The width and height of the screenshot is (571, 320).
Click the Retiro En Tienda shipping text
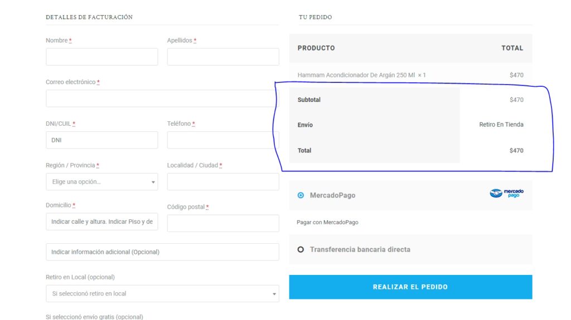pos(501,125)
